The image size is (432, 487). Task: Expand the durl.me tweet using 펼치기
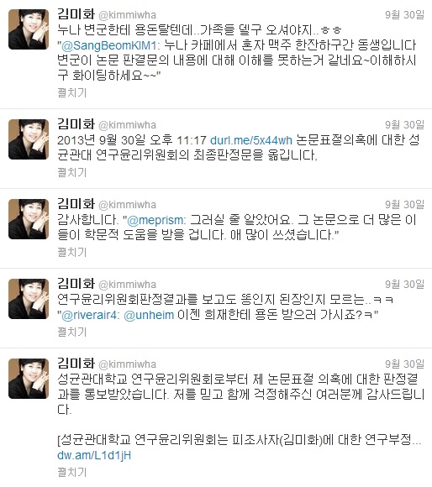coord(72,172)
